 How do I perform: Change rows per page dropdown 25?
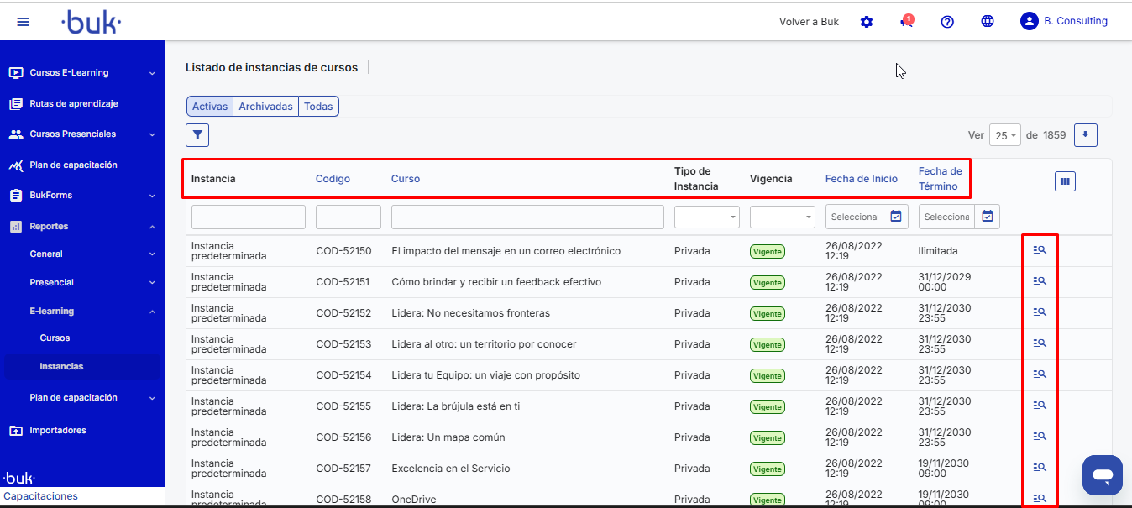(1004, 135)
